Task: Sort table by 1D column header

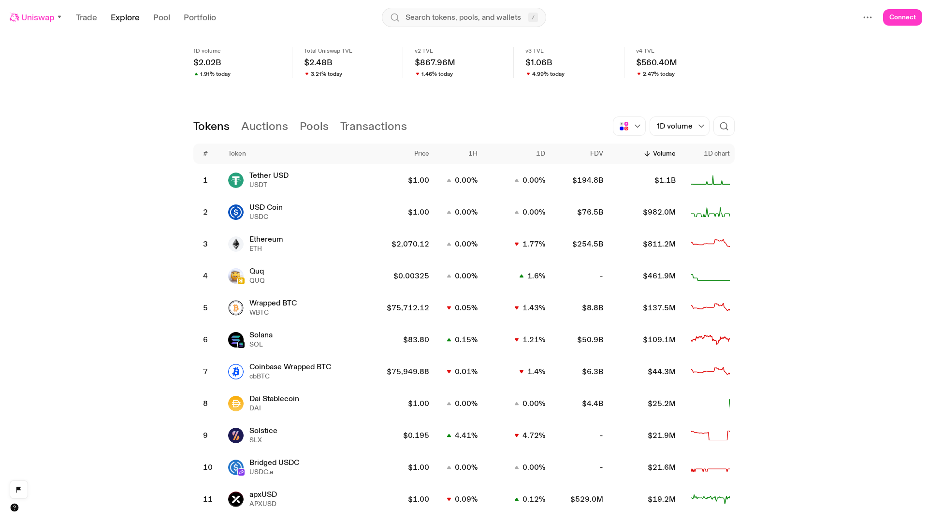Action: pyautogui.click(x=540, y=154)
